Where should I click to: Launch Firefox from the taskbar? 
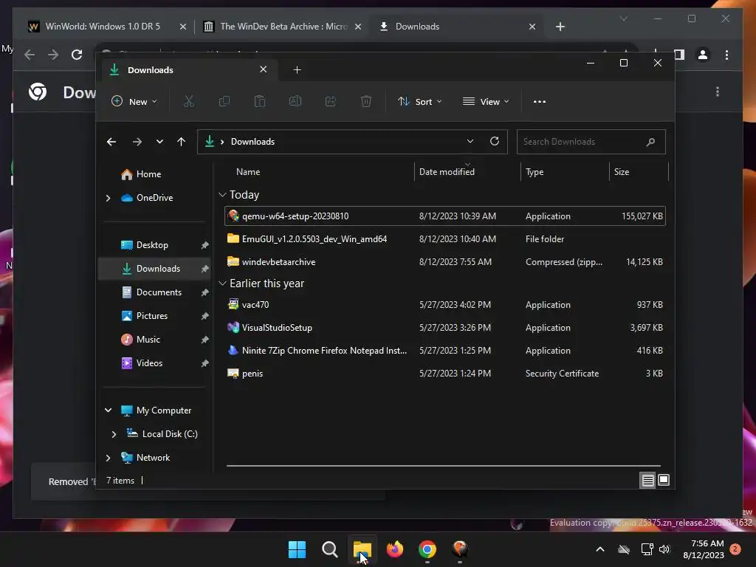pyautogui.click(x=395, y=549)
